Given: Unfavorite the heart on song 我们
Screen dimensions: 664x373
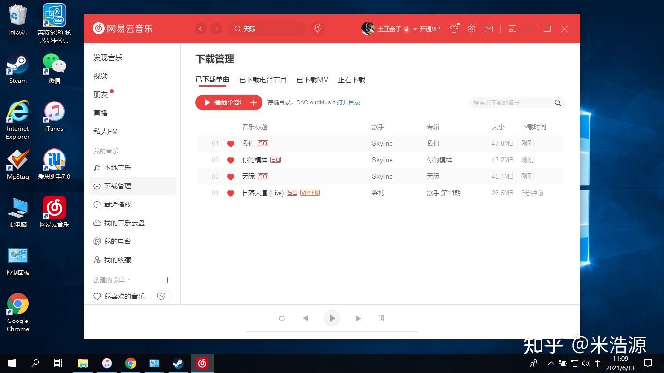Looking at the screenshot, I should [230, 143].
